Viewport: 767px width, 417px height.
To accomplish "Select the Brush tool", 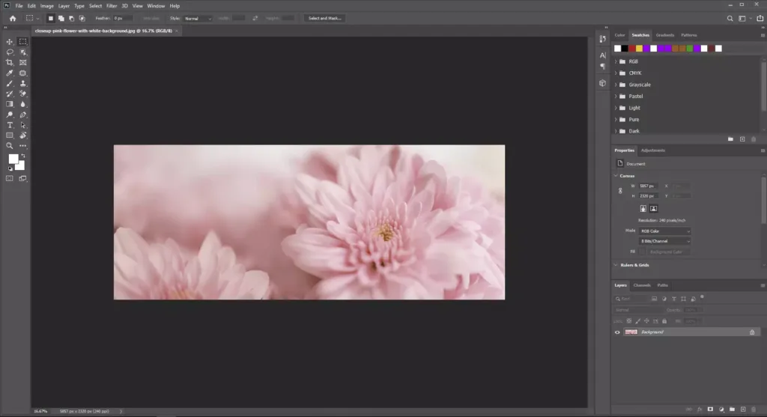I will pyautogui.click(x=9, y=84).
